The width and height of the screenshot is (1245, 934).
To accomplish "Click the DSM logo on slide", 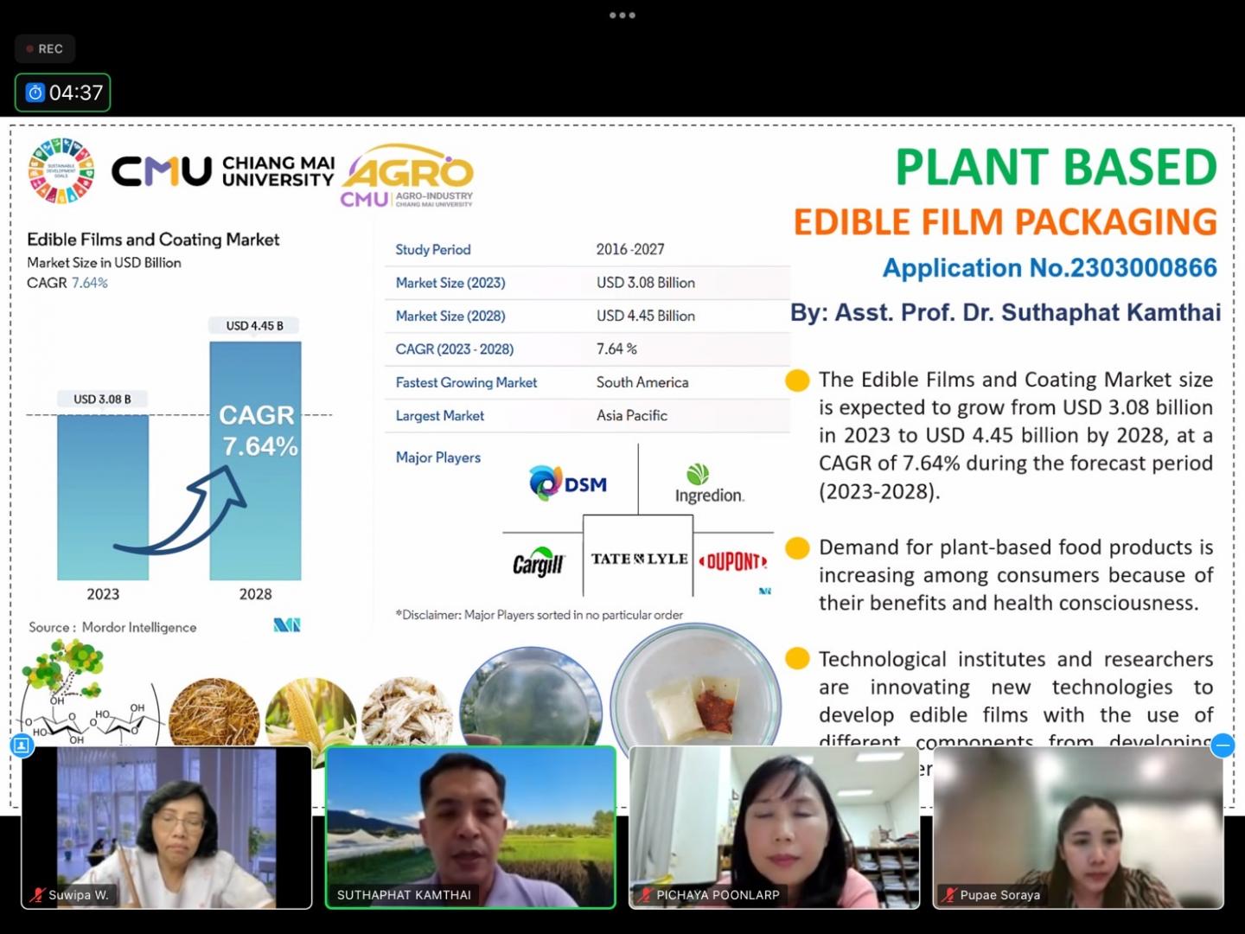I will 568,483.
